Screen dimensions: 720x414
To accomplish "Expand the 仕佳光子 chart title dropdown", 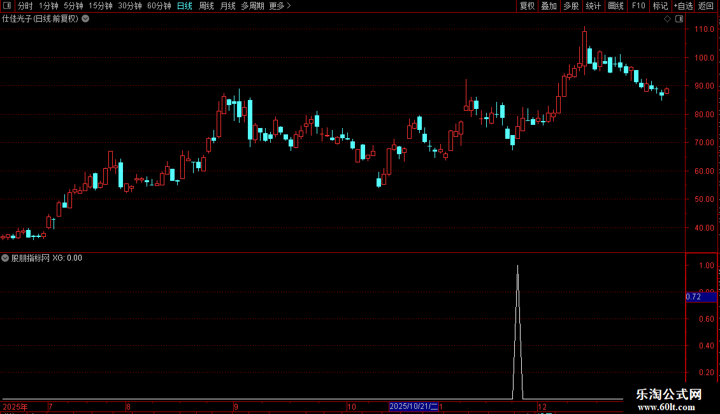I will 85,19.
